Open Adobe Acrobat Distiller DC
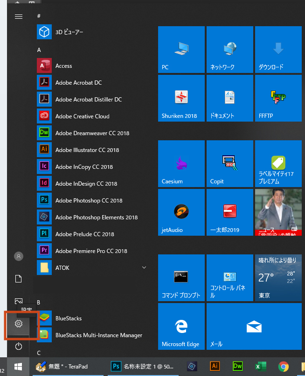305x376 pixels. [92, 99]
